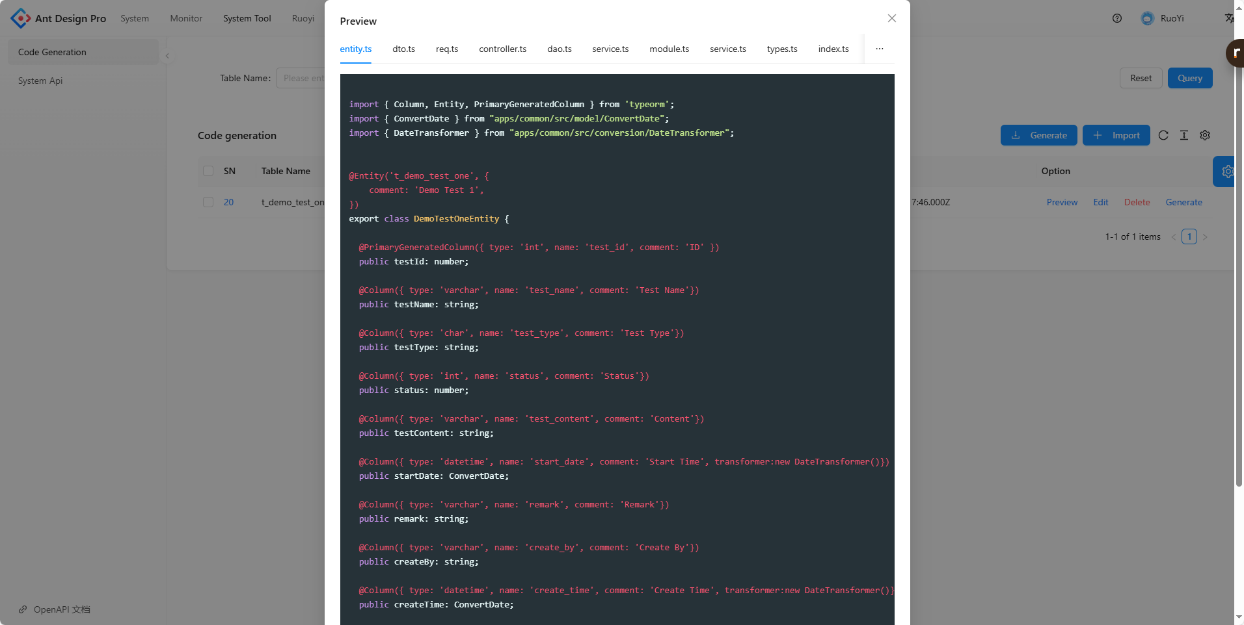Open the blue theme settings drawer handle
Screen dimensions: 1244x625
[x=1226, y=172]
